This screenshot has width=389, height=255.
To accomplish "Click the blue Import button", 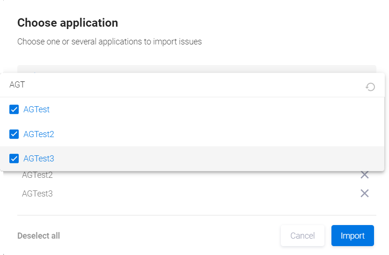I will pos(352,235).
